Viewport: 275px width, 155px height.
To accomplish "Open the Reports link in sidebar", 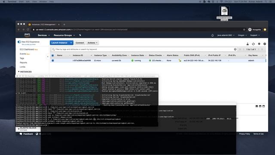I will [23, 62].
